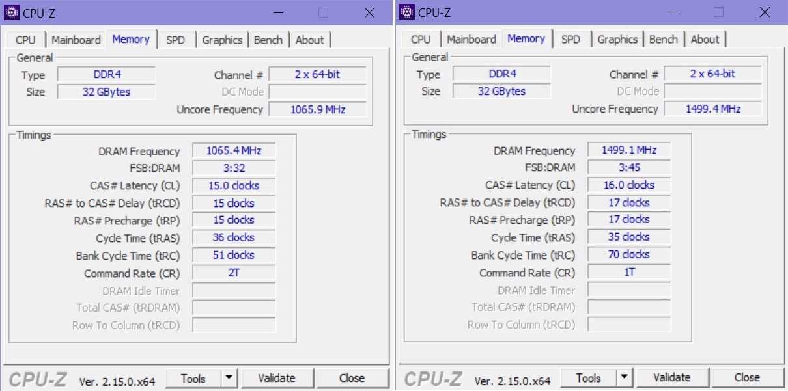
Task: Click the CPU-Z icon in right window title
Action: click(407, 12)
